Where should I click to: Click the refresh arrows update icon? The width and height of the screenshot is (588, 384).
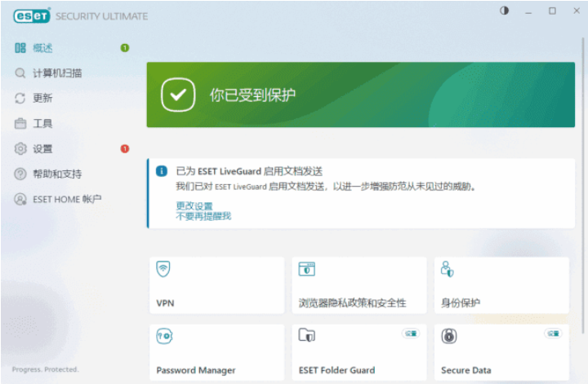20,98
